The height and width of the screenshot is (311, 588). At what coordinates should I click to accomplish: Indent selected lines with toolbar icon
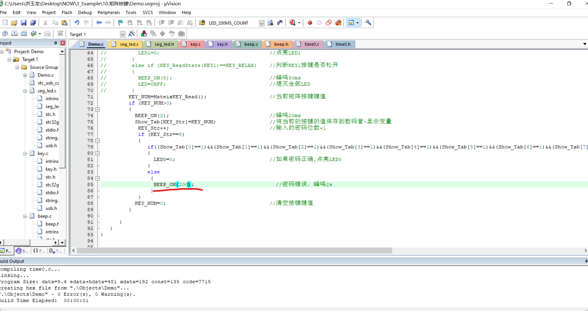[162, 23]
